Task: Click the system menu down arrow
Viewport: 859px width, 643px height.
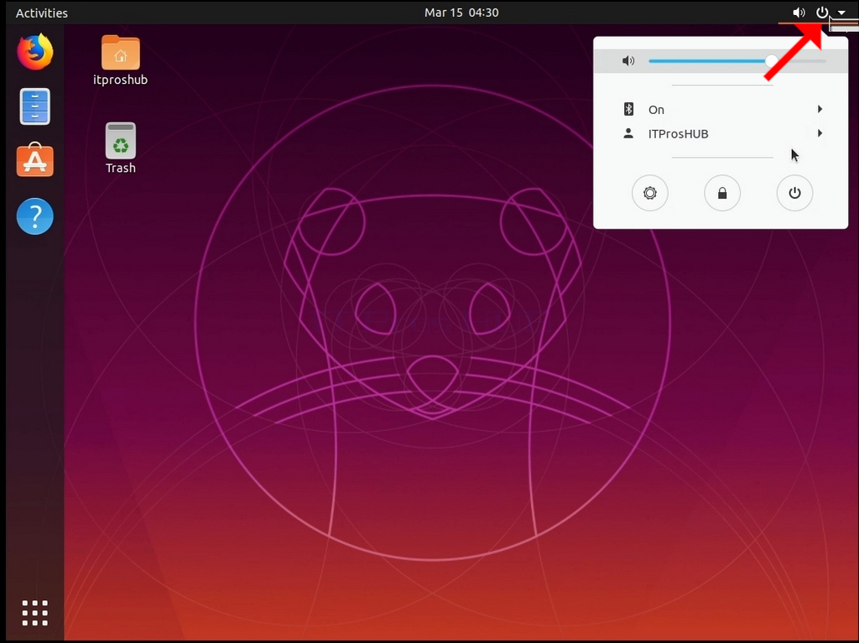Action: [x=841, y=13]
